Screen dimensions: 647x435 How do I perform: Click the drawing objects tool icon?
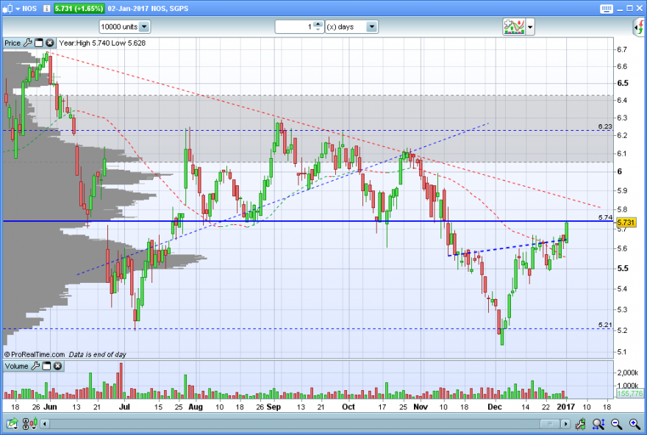581,423
